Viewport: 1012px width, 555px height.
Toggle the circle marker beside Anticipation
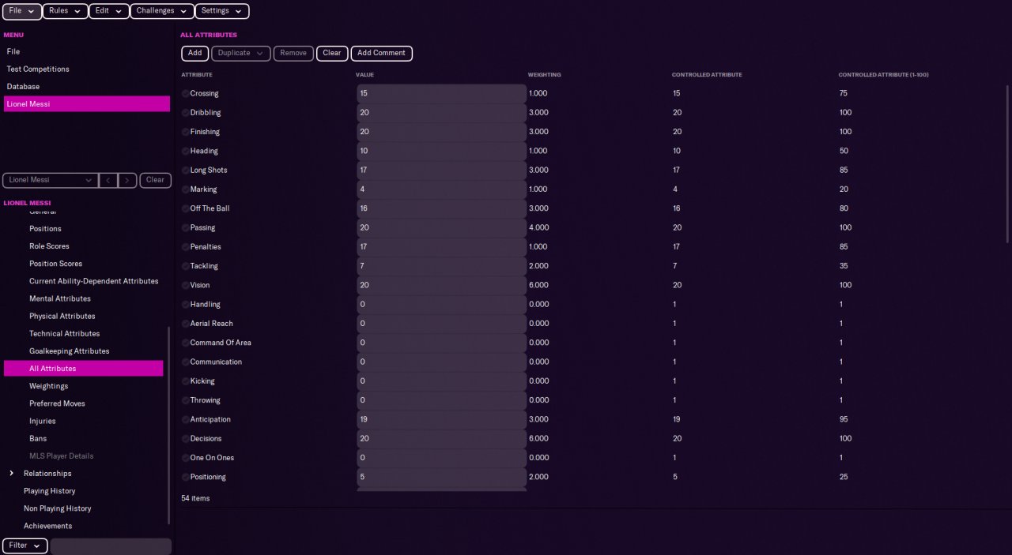pos(186,420)
